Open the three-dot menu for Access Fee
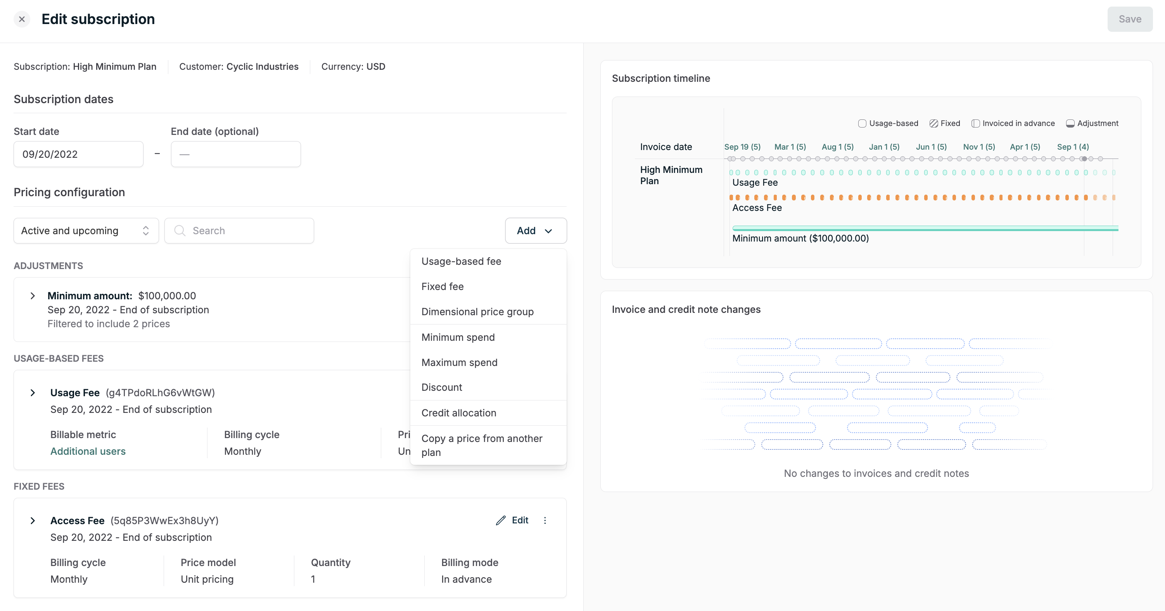Screen dimensions: 1165x611 click(x=545, y=520)
